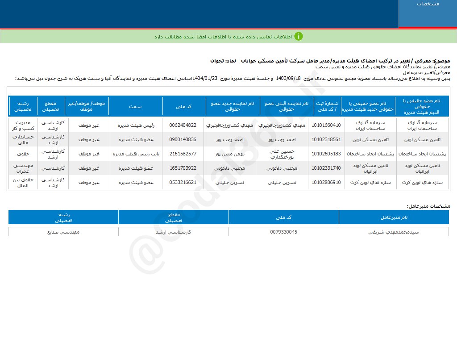Click the field of study 'حقوق بین الملل'
The height and width of the screenshot is (343, 457).
click(x=23, y=183)
